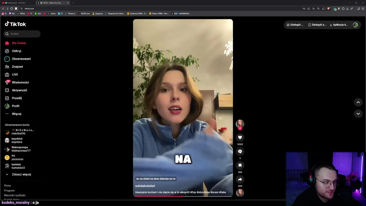Open Wiadomości with 45 badge
This screenshot has height=206, width=366.
pos(17,82)
